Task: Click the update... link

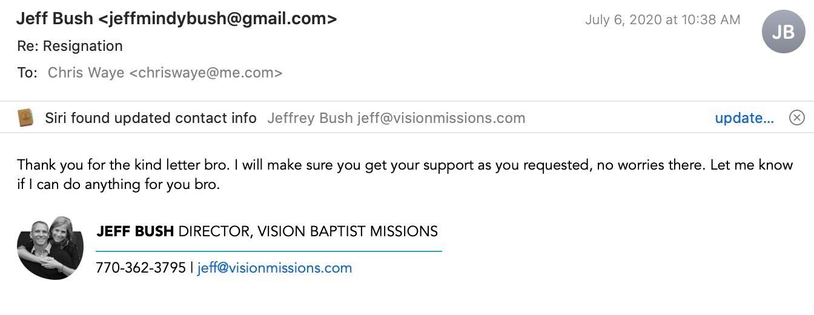Action: point(744,118)
